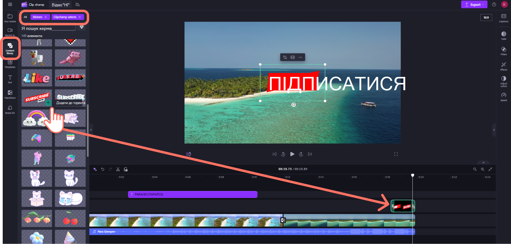Open the Text panel
The image size is (511, 244).
(10, 79)
